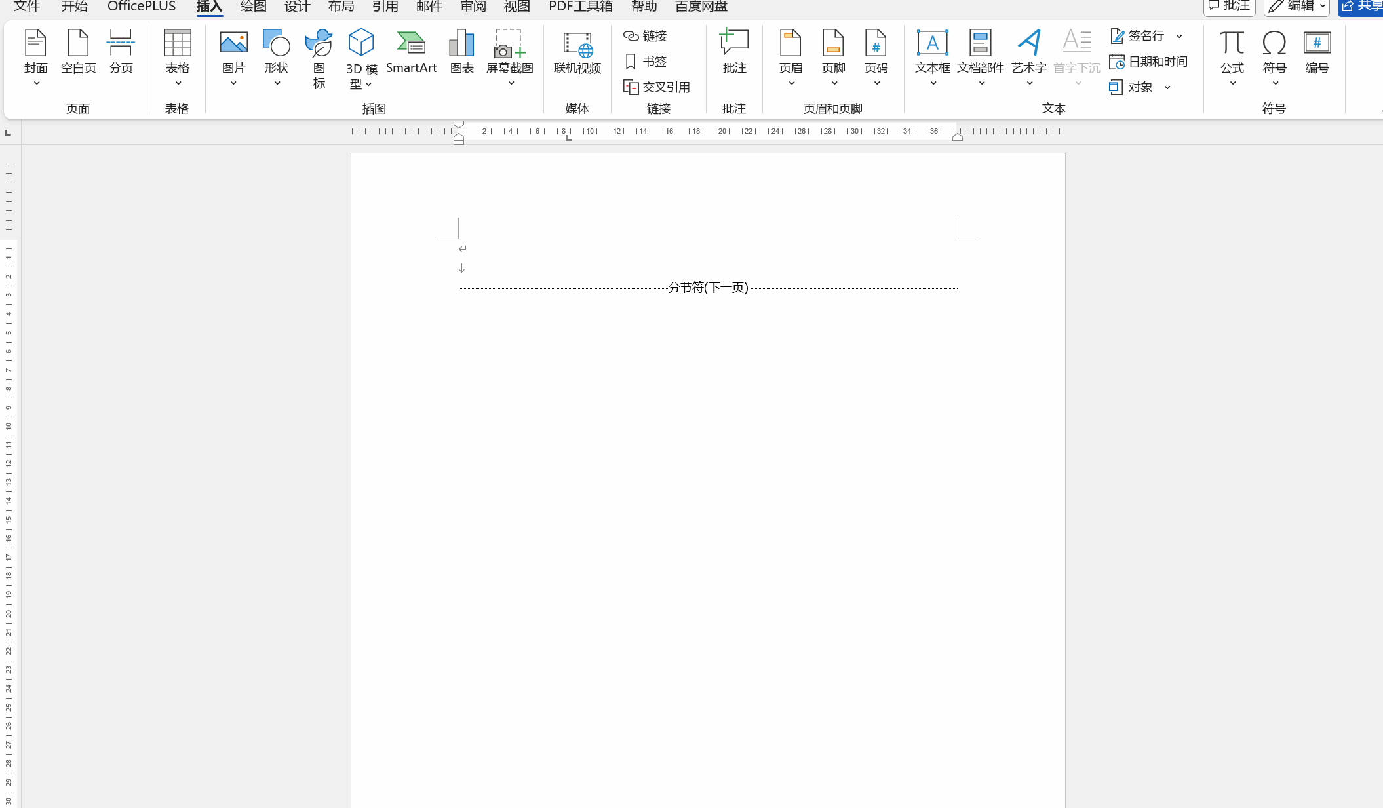Click the 交叉引用 cross-reference button
Viewport: 1383px width, 808px height.
coord(657,87)
